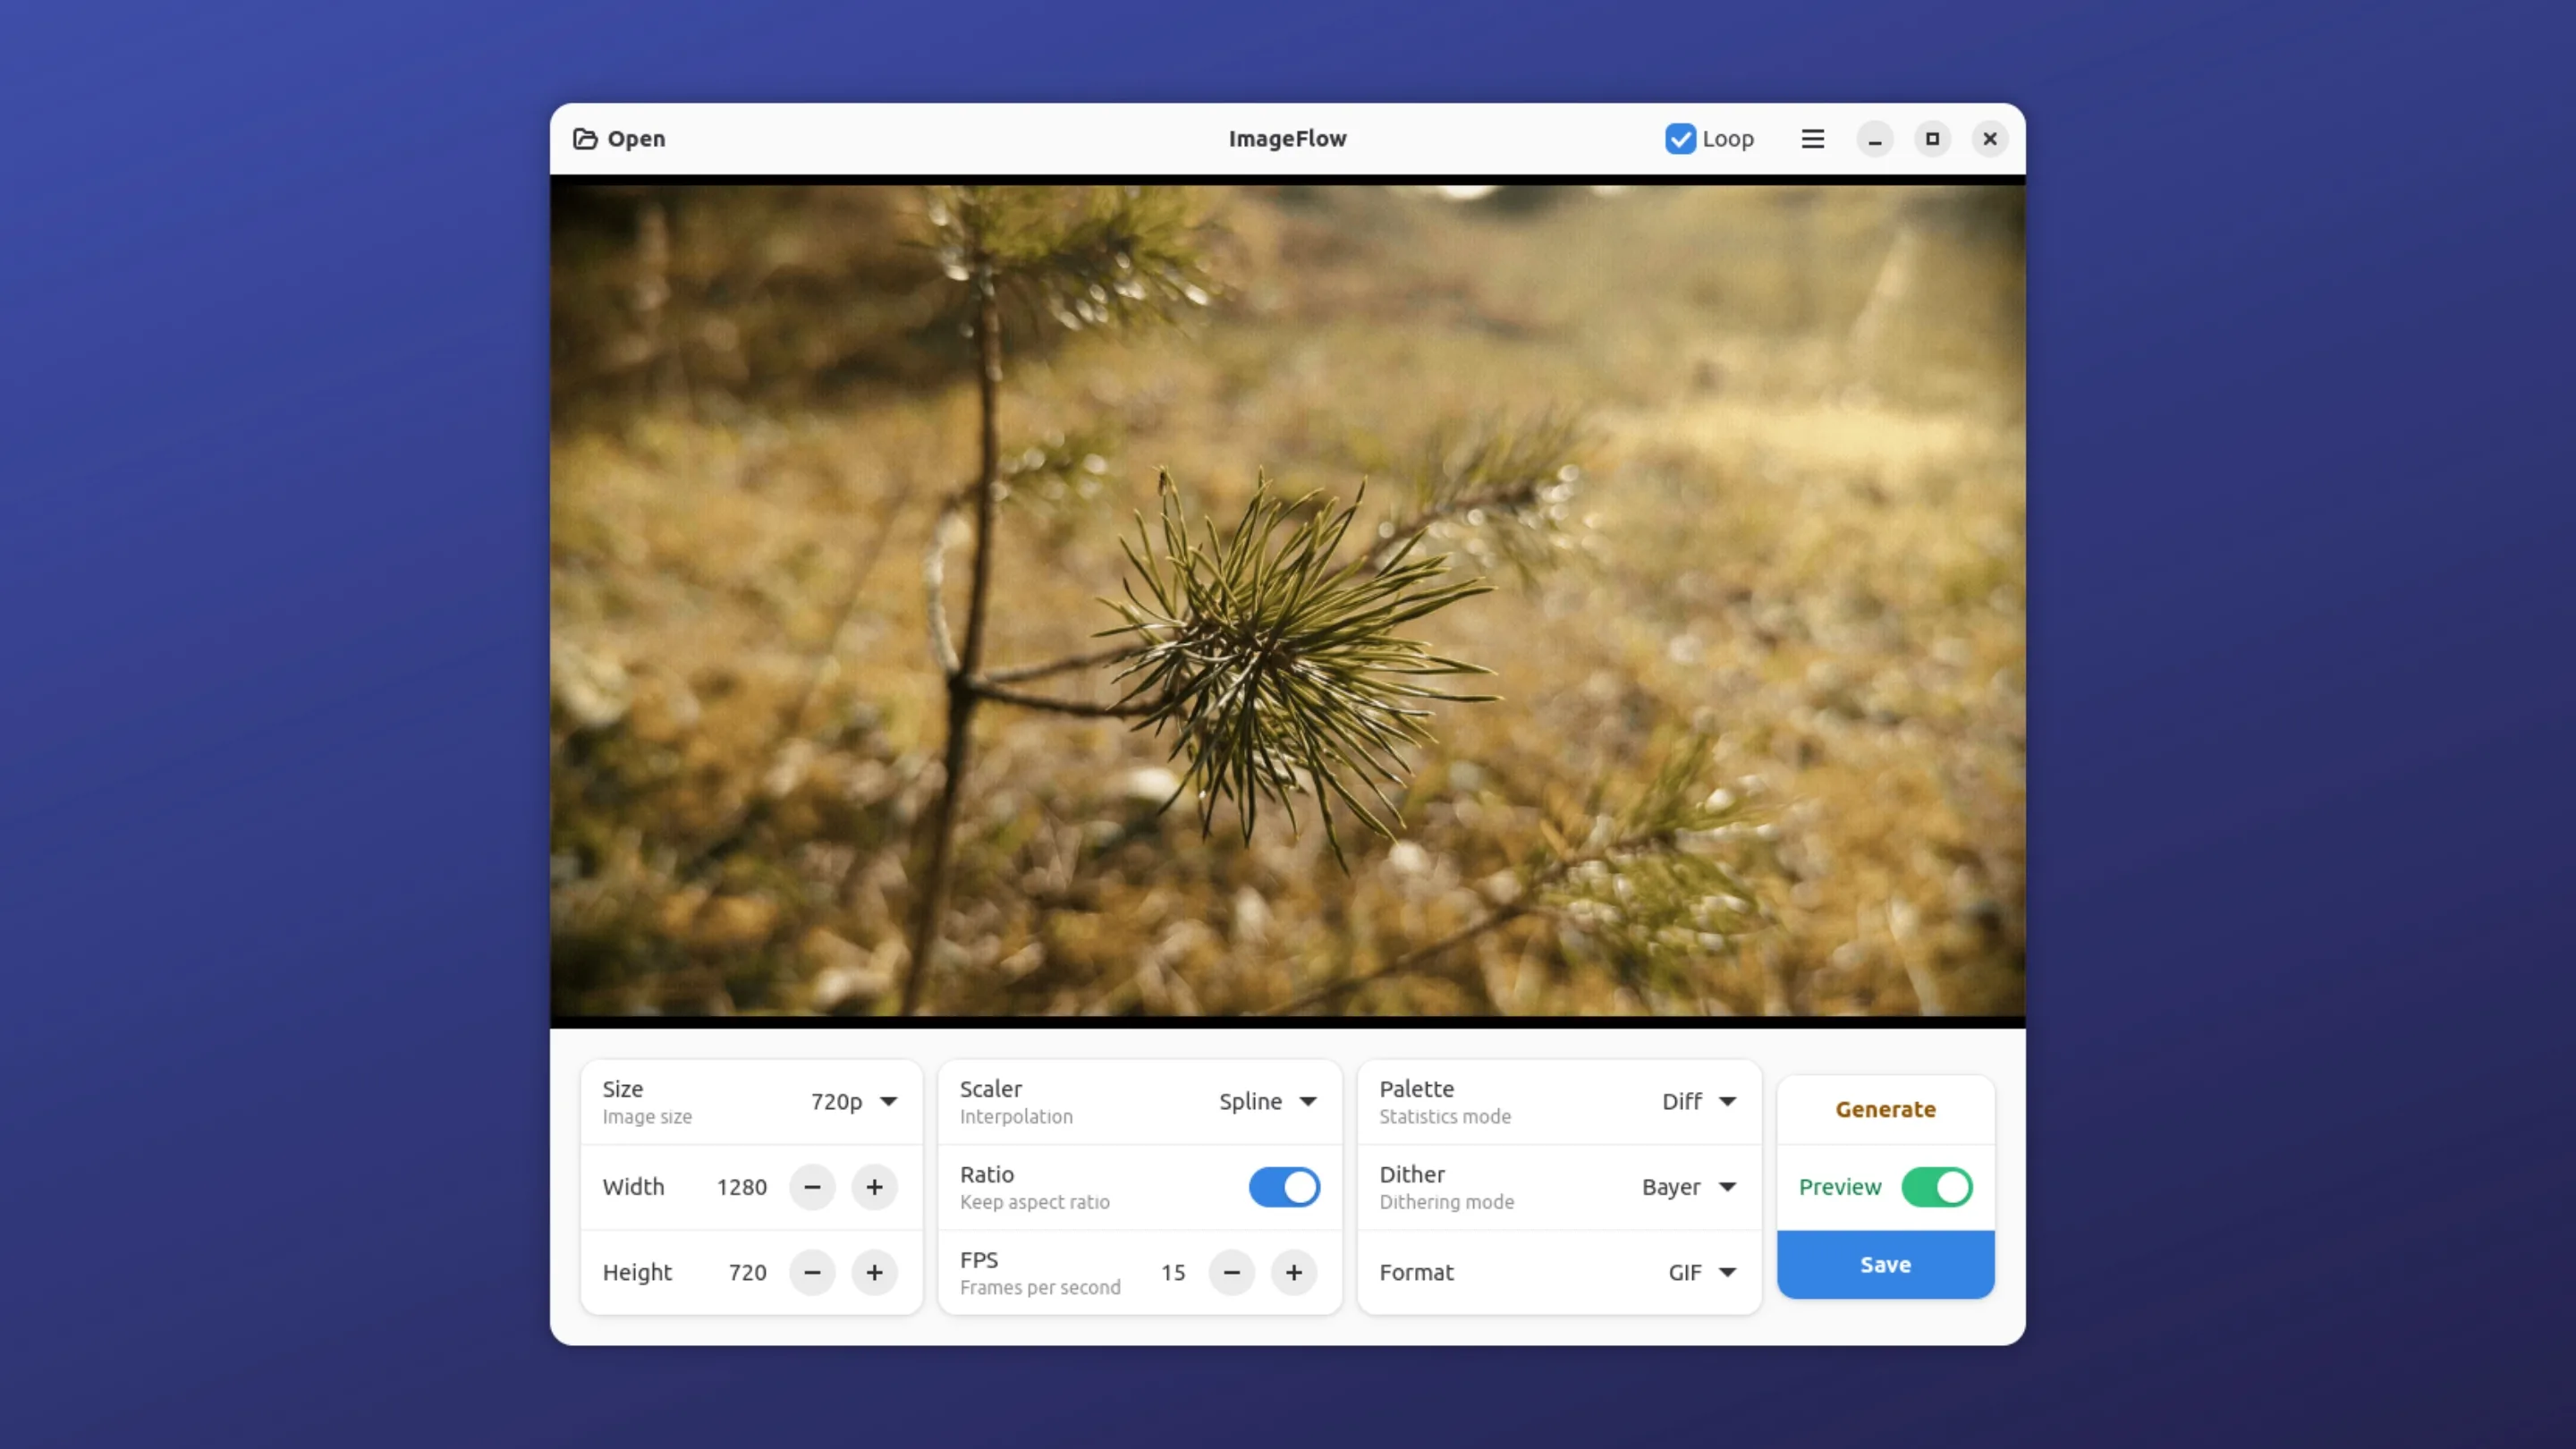Increase the Height value with plus
2576x1449 pixels.
coord(873,1272)
